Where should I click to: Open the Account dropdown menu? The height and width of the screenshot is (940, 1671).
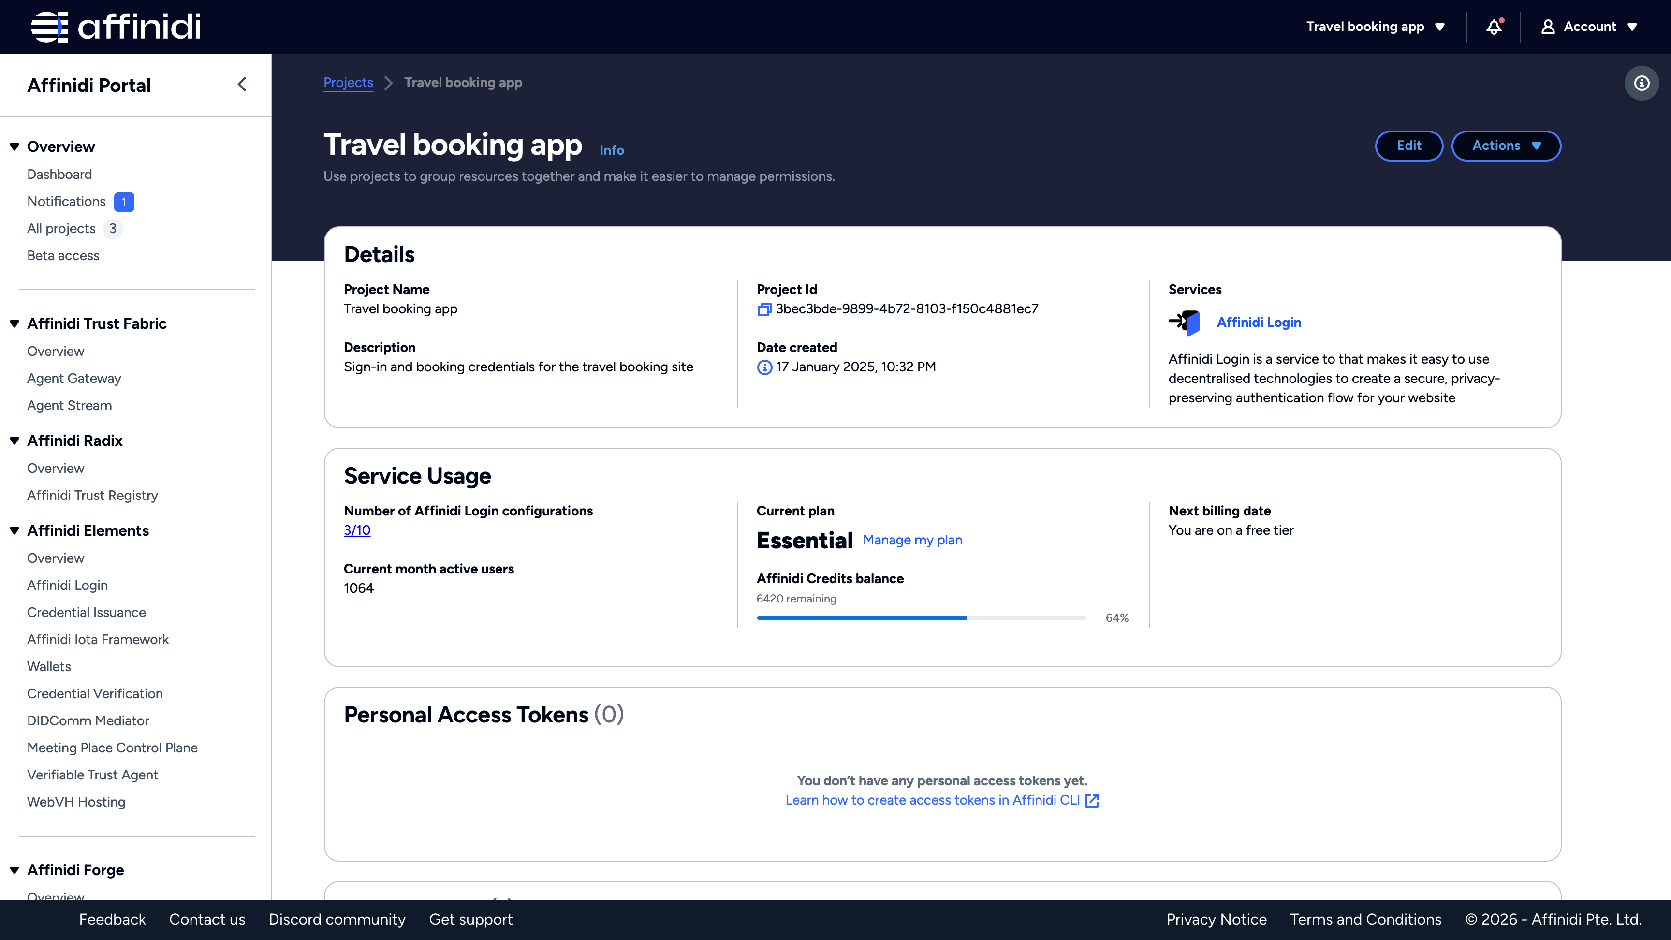pyautogui.click(x=1589, y=27)
